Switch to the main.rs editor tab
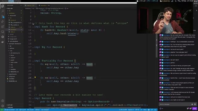 click(x=30, y=6)
